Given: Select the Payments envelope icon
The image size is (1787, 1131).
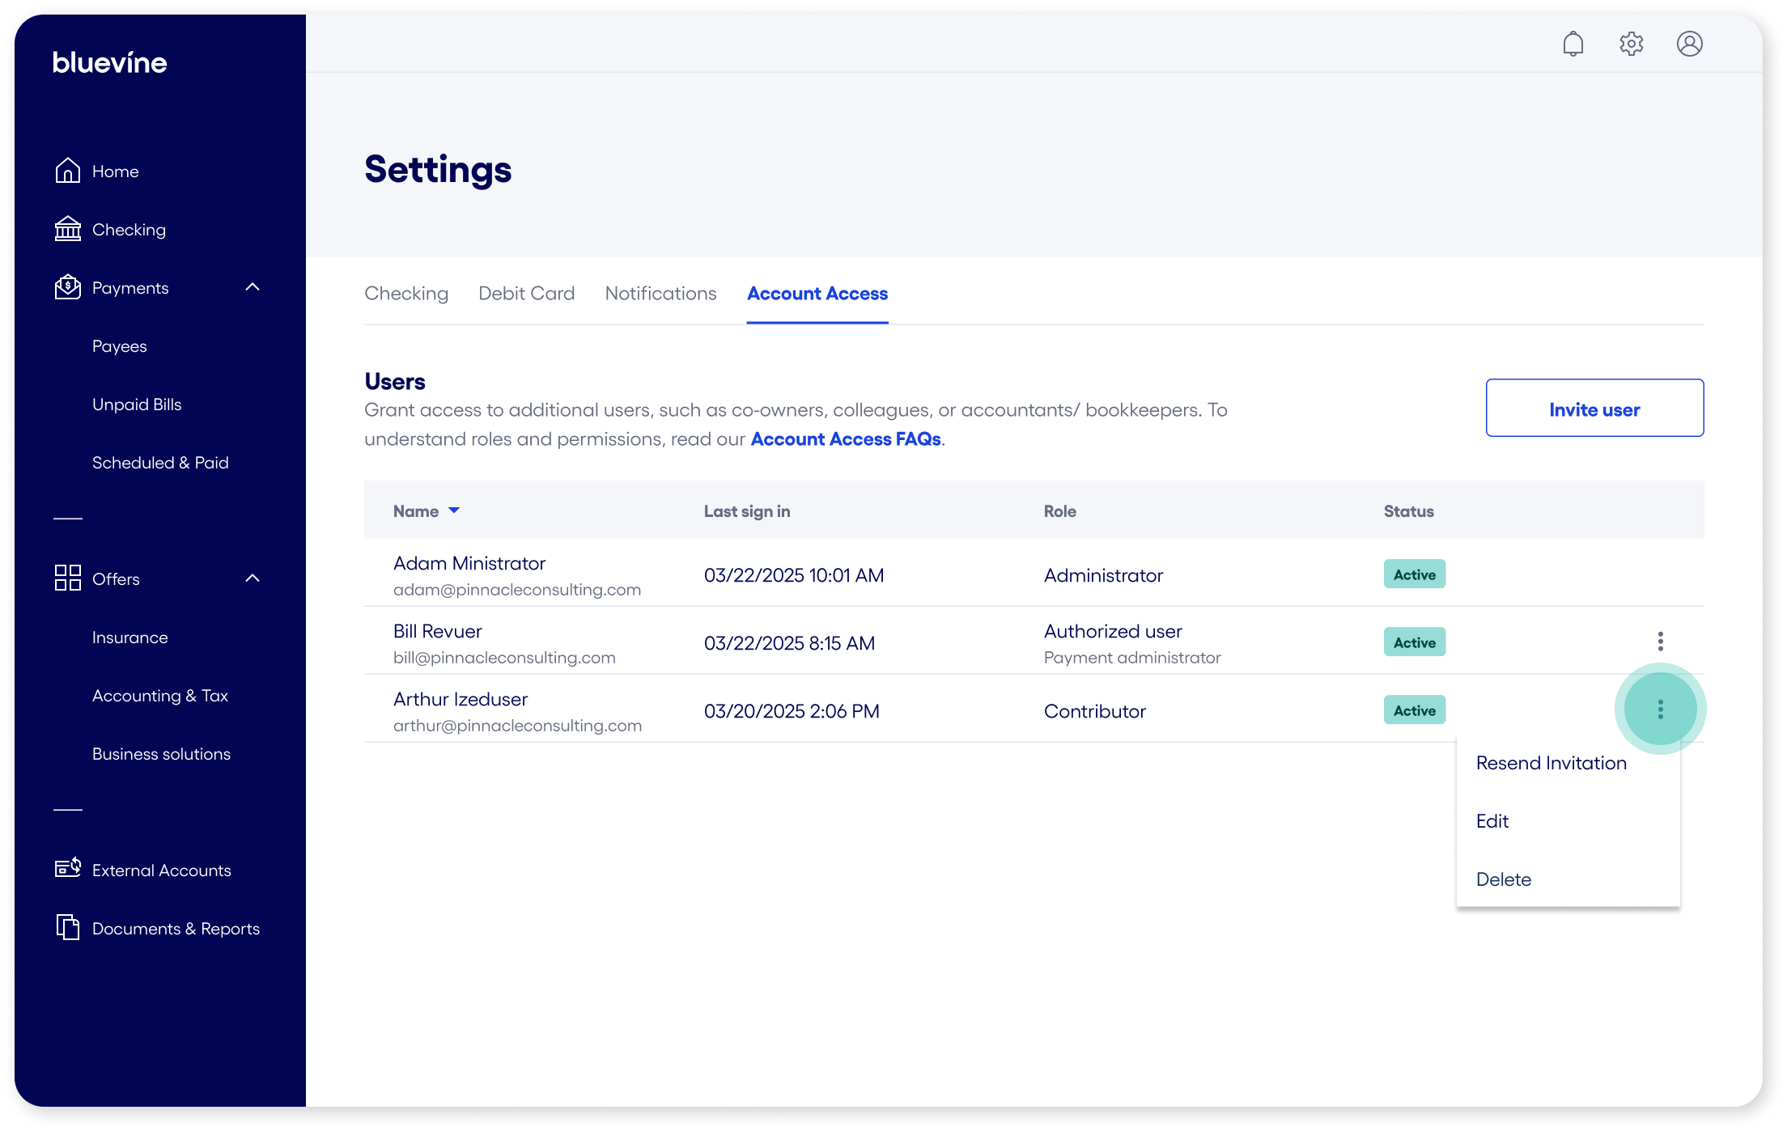Looking at the screenshot, I should pos(68,287).
